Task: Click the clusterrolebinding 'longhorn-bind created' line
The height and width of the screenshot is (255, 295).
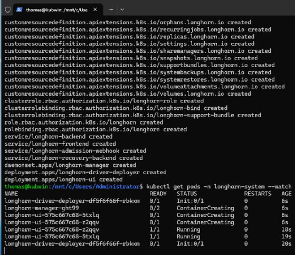Action: click(x=116, y=108)
